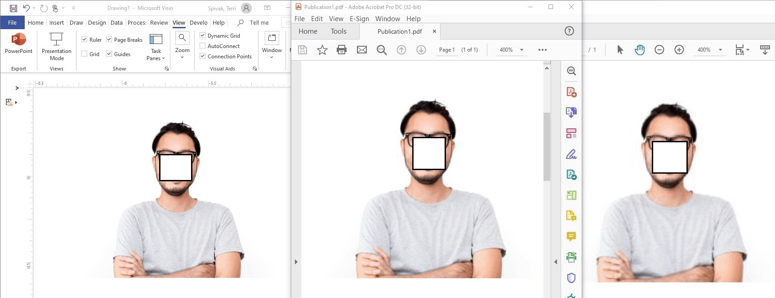The width and height of the screenshot is (775, 298).
Task: Save PDF with Acrobat disk icon
Action: point(303,50)
